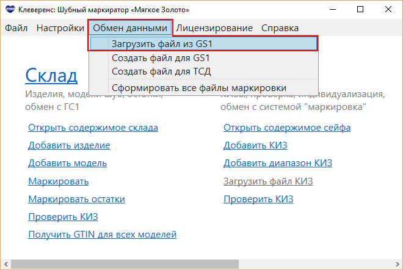Image resolution: width=403 pixels, height=270 pixels.
Task: Click Добавить КИЗ link
Action: click(x=255, y=145)
